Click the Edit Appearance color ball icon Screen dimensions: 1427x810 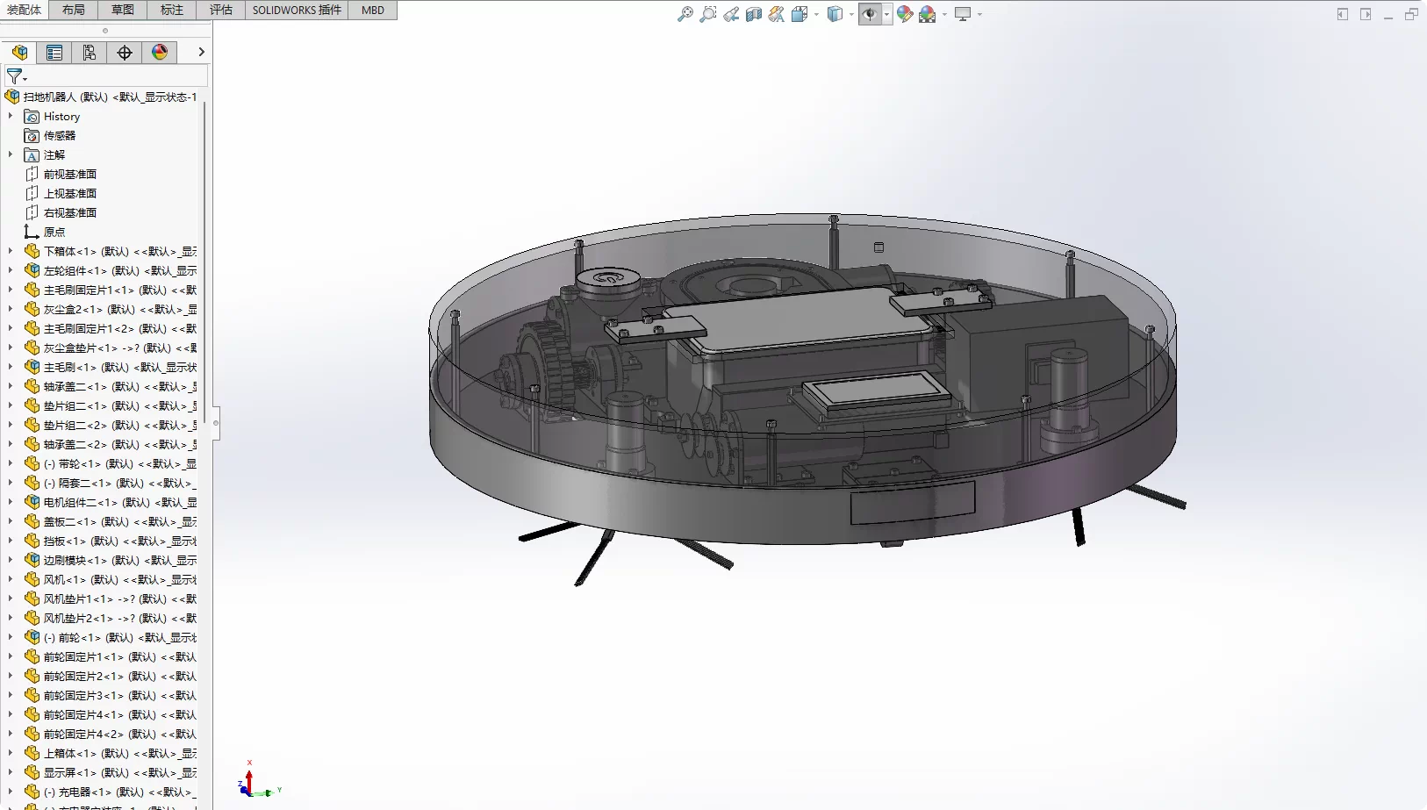(905, 14)
